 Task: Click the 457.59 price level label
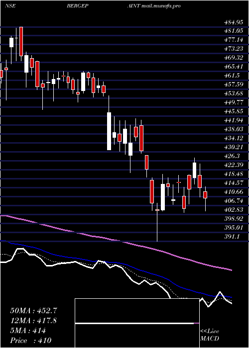233,85
